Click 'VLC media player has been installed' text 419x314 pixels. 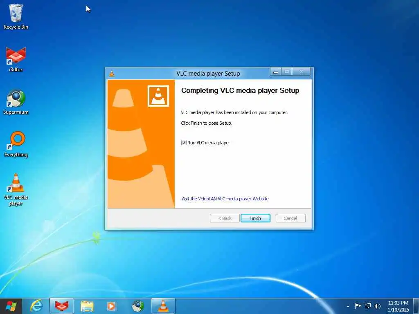point(234,112)
